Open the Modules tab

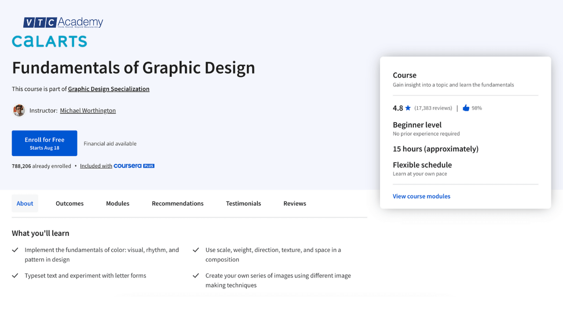pyautogui.click(x=117, y=203)
